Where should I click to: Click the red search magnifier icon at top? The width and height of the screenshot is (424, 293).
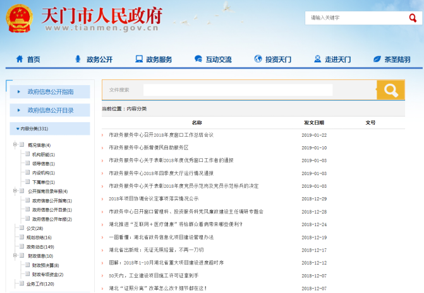pos(412,18)
